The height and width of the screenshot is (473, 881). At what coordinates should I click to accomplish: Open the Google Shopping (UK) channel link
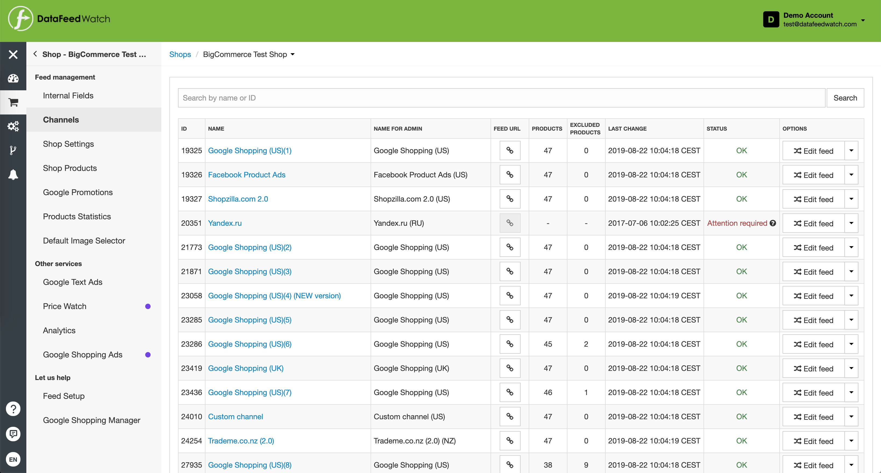click(x=246, y=368)
